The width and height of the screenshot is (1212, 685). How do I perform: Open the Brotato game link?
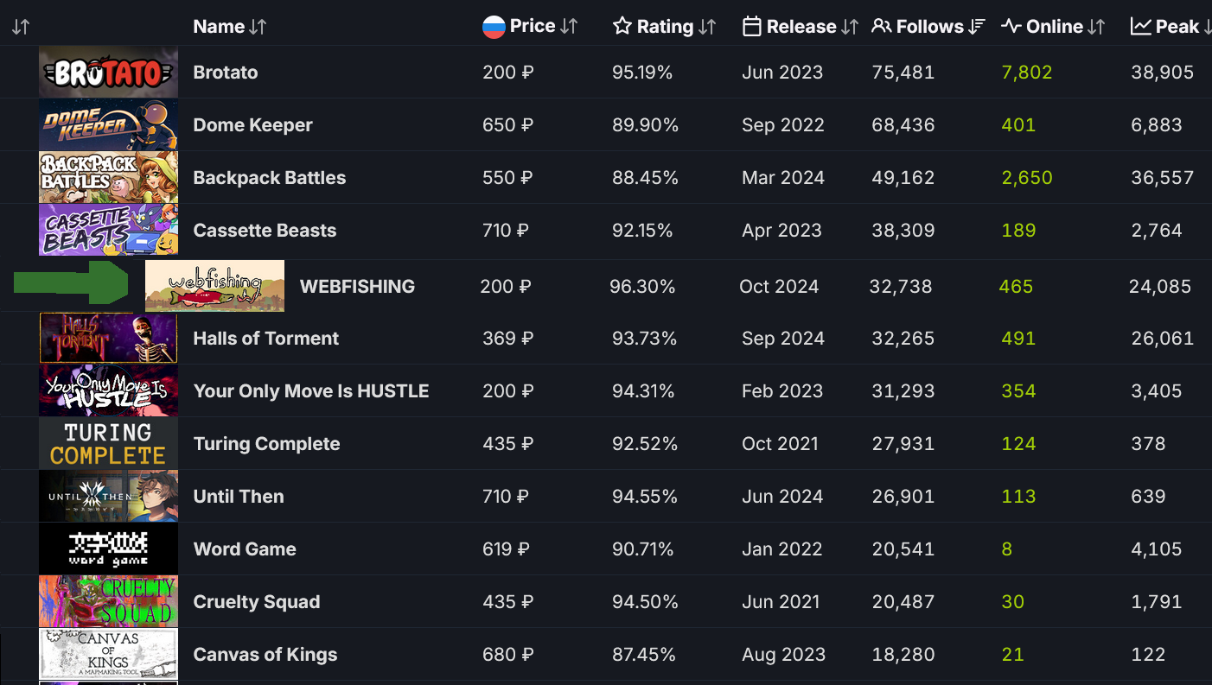tap(226, 73)
